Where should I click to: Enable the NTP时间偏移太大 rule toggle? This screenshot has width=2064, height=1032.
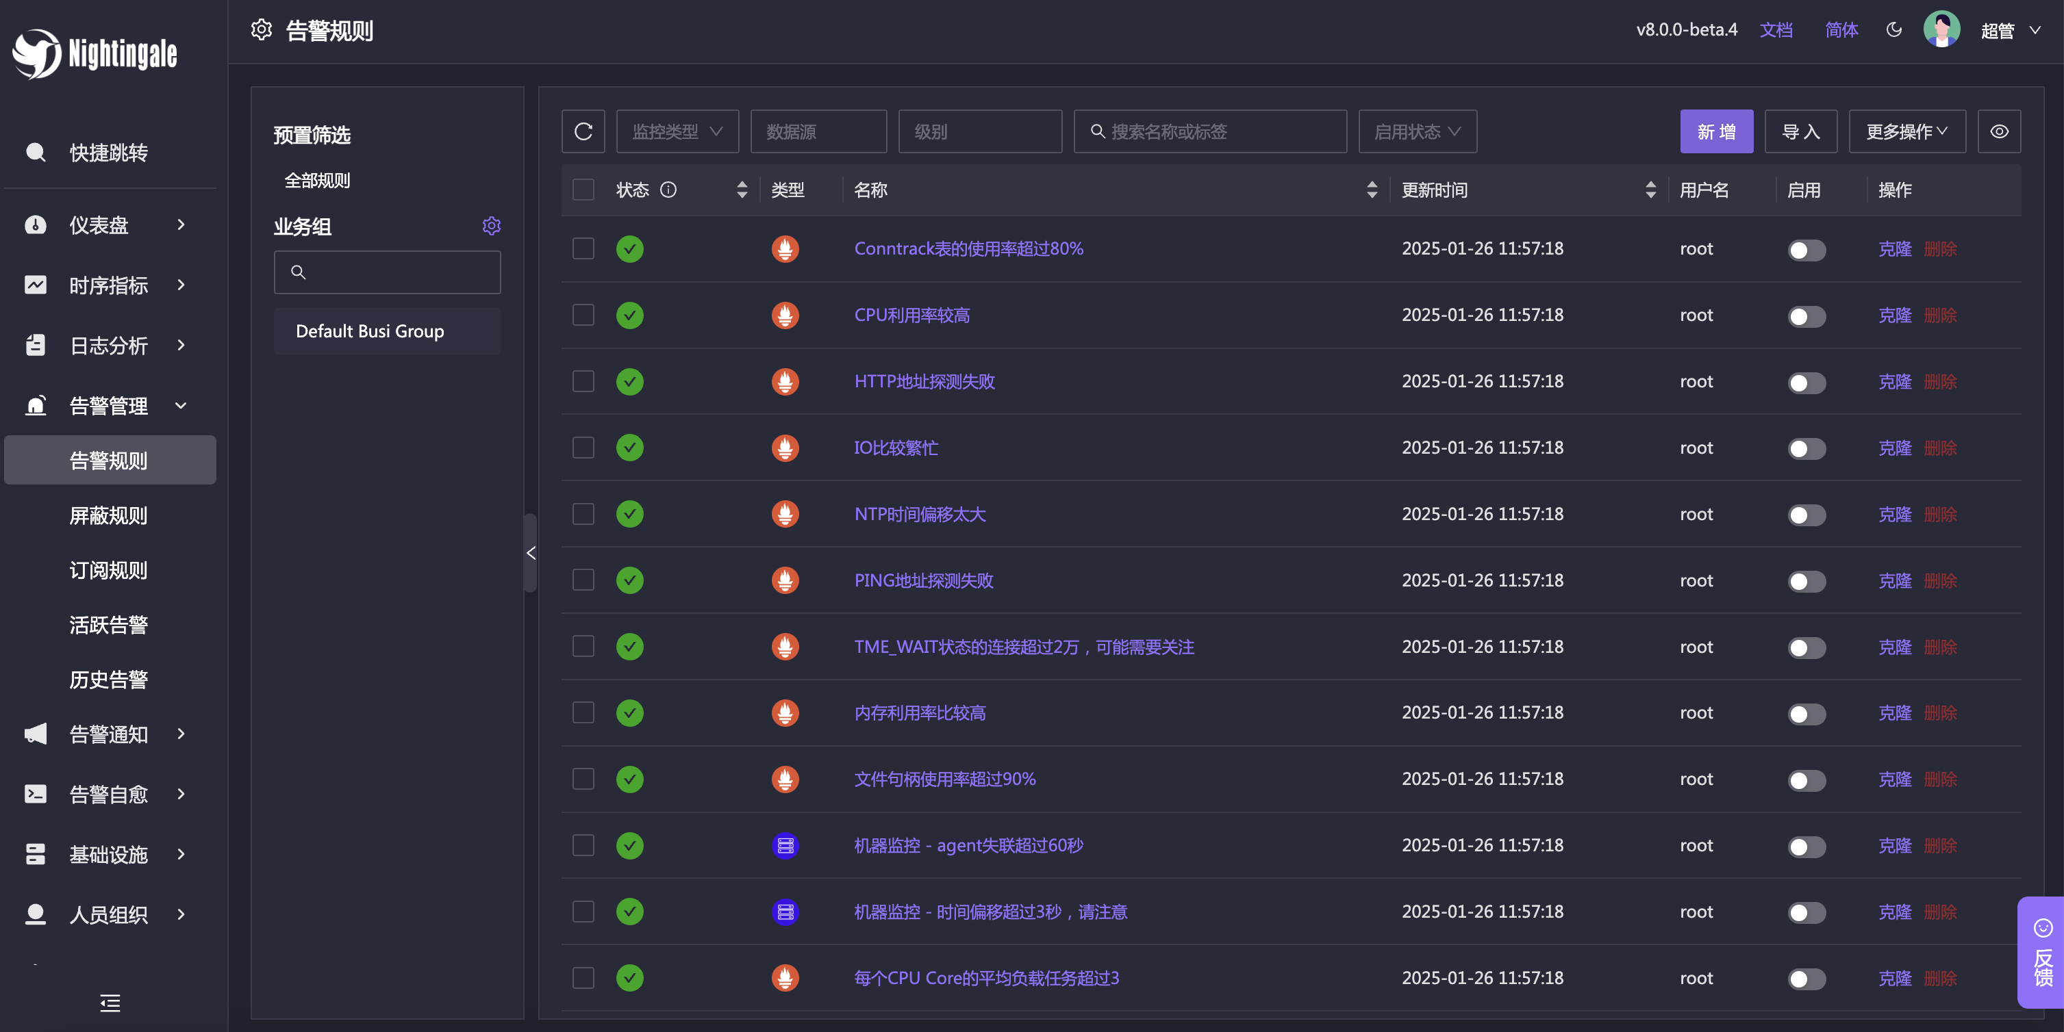pos(1806,515)
